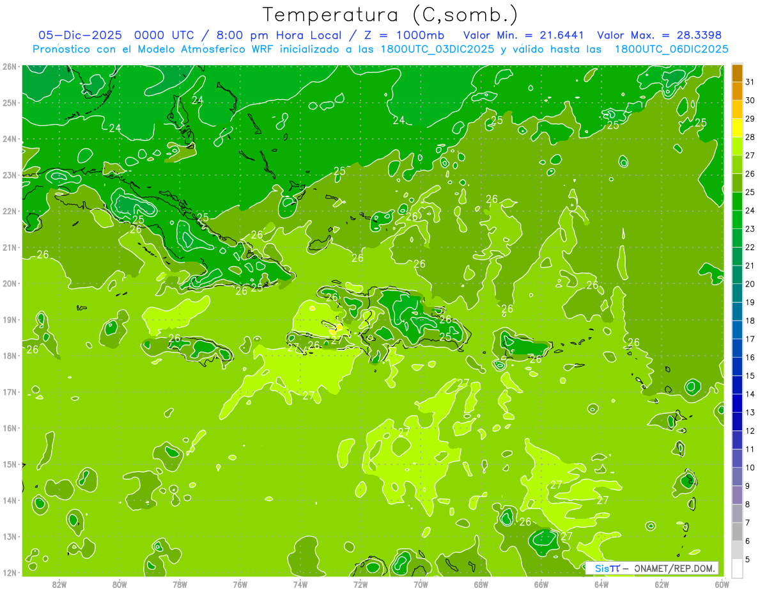The width and height of the screenshot is (767, 593).
Task: Click the ONAMET/REP.DOM. credit label
Action: [x=675, y=568]
